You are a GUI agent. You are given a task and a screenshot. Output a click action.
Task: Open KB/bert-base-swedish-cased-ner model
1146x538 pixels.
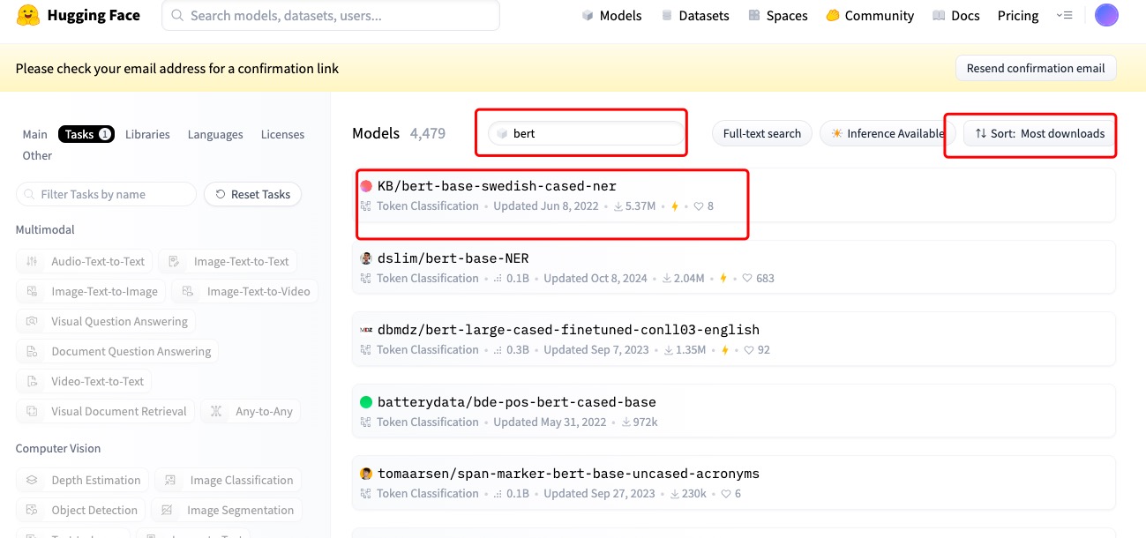pyautogui.click(x=734, y=195)
